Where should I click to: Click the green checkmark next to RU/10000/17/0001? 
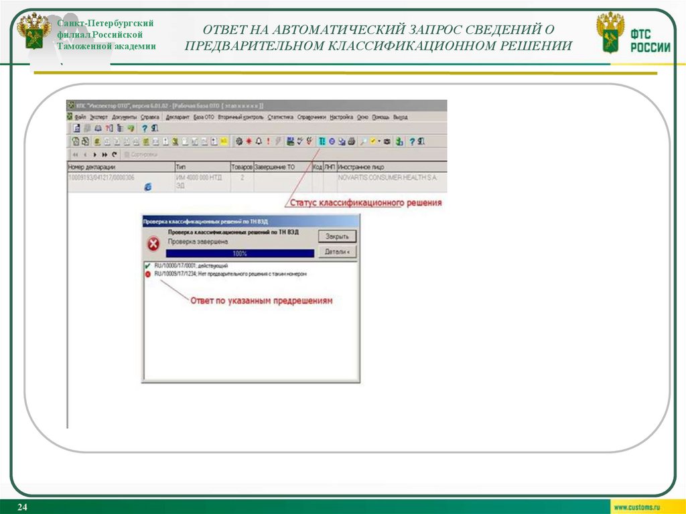click(147, 265)
